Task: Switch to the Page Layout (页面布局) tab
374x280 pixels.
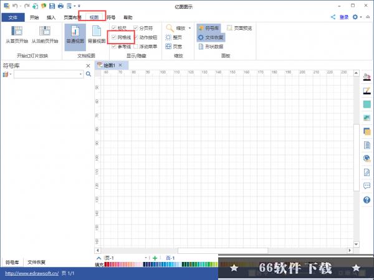Action: (x=72, y=17)
